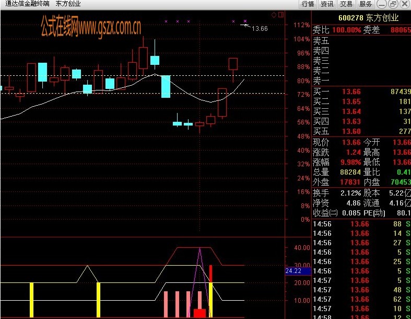The width and height of the screenshot is (411, 319).
Task: Click the diamond icon above the chart
Action: tap(274, 15)
